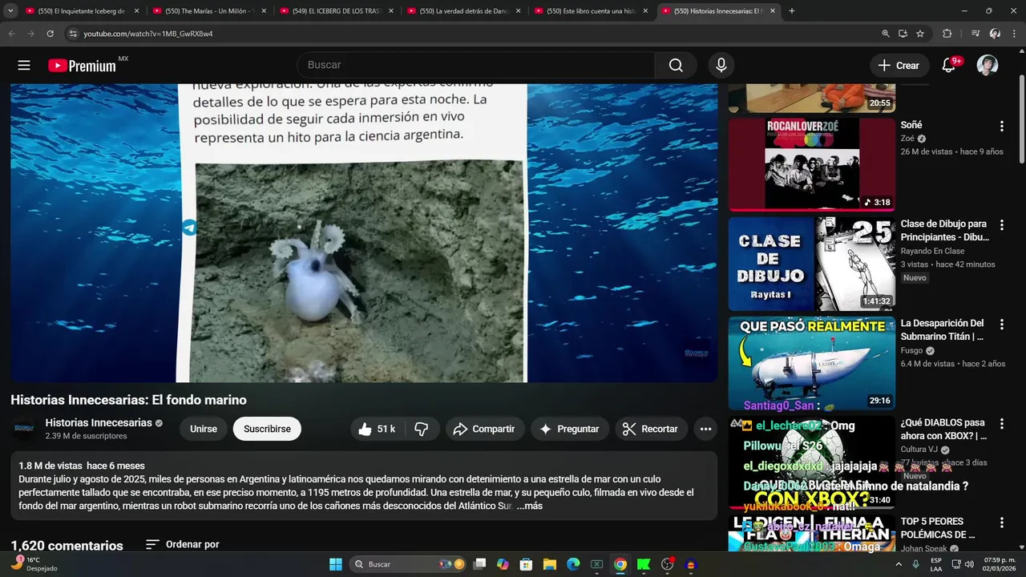Expand description with ...más
This screenshot has height=577, width=1026.
coord(530,506)
